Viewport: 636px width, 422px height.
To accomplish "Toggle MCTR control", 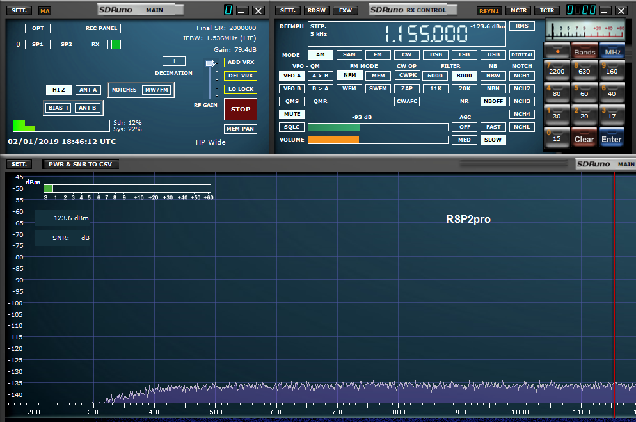I will [518, 10].
